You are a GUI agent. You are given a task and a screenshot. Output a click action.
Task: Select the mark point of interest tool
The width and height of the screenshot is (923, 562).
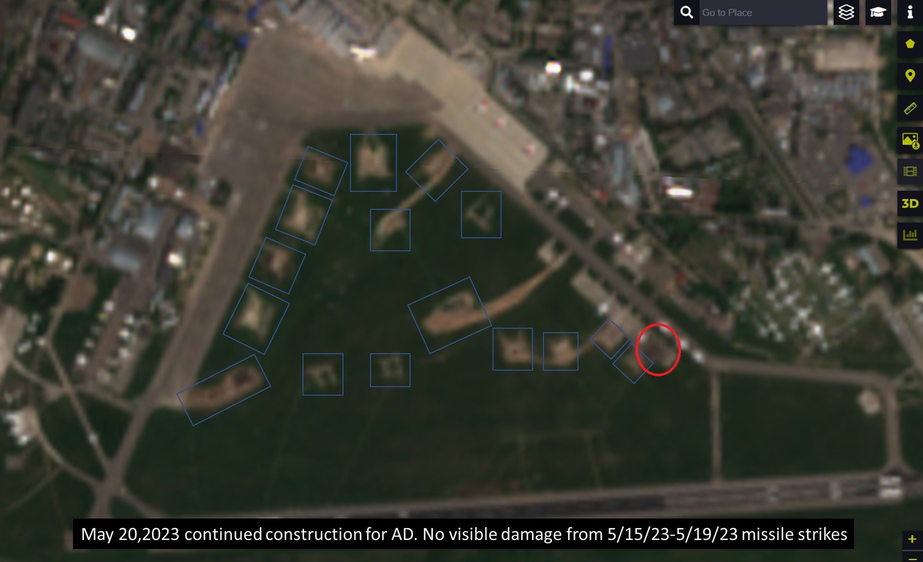tap(910, 76)
